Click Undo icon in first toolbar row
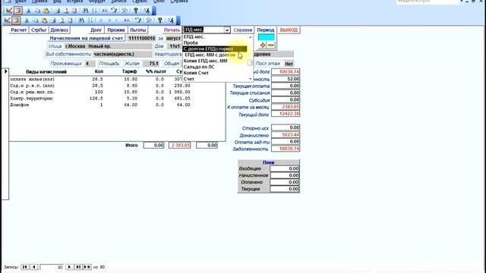The image size is (486, 273). point(115,11)
